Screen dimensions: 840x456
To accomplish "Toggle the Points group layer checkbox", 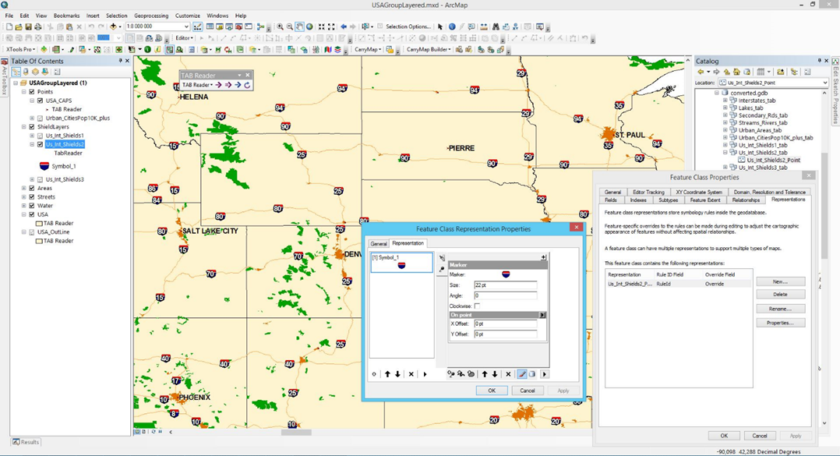I will tap(32, 92).
